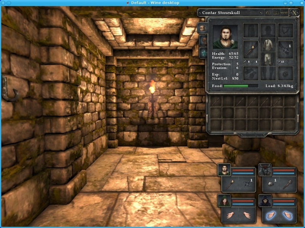Click the first backpack inventory slot

(216, 101)
